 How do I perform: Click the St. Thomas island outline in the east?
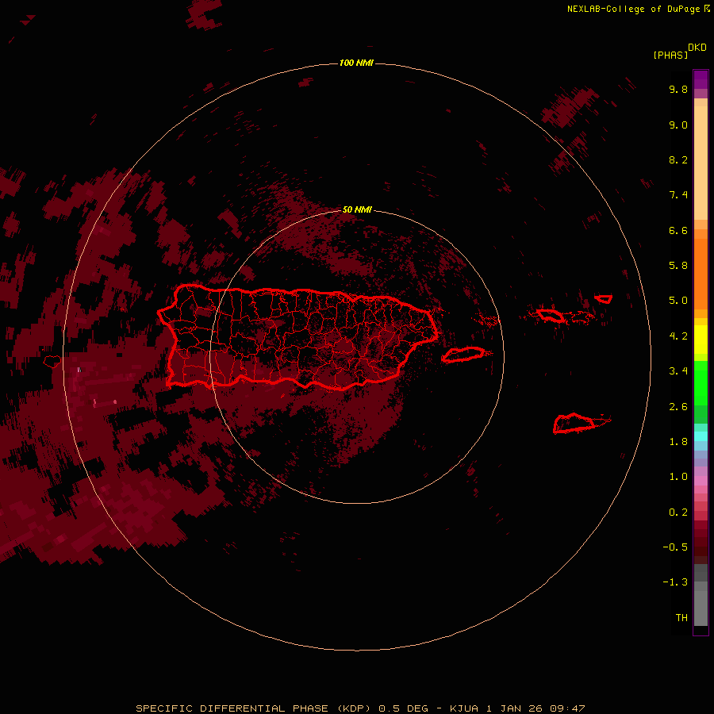551,315
